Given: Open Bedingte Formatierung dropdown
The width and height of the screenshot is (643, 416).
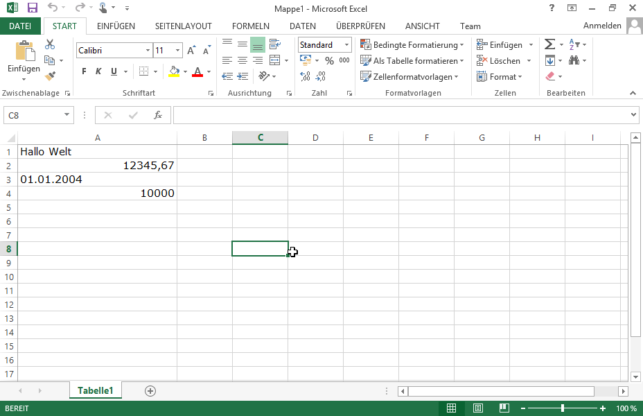Looking at the screenshot, I should click(412, 44).
